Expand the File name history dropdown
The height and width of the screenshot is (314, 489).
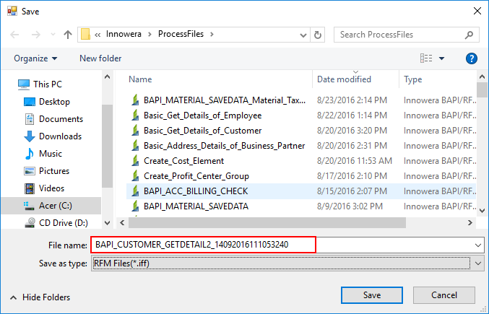click(x=477, y=245)
